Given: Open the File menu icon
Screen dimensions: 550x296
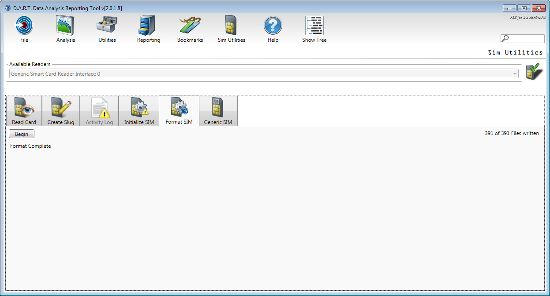Looking at the screenshot, I should 24,26.
